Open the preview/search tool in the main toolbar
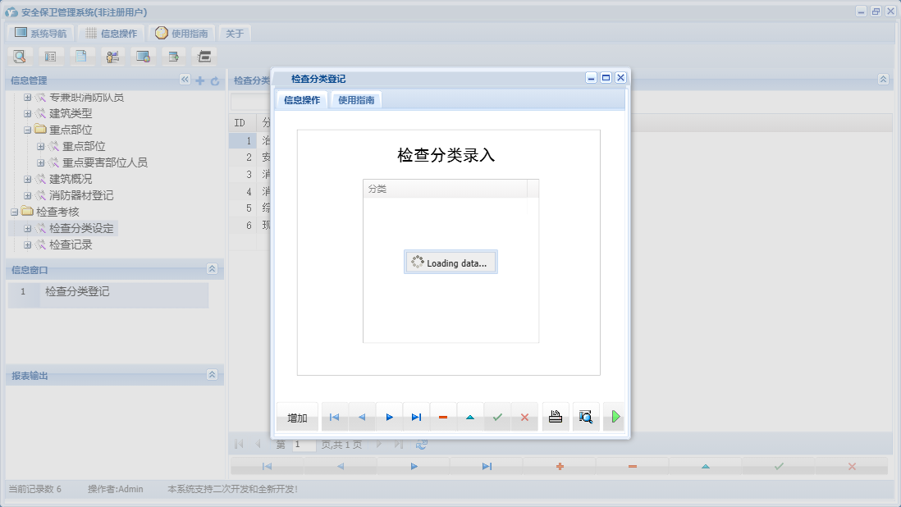The height and width of the screenshot is (507, 901). (21, 56)
